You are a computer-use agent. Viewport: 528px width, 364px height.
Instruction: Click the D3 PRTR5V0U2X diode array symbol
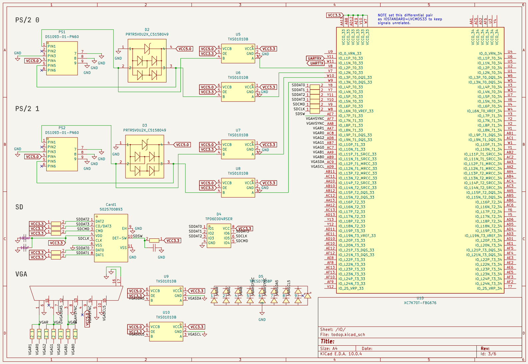[x=145, y=157]
